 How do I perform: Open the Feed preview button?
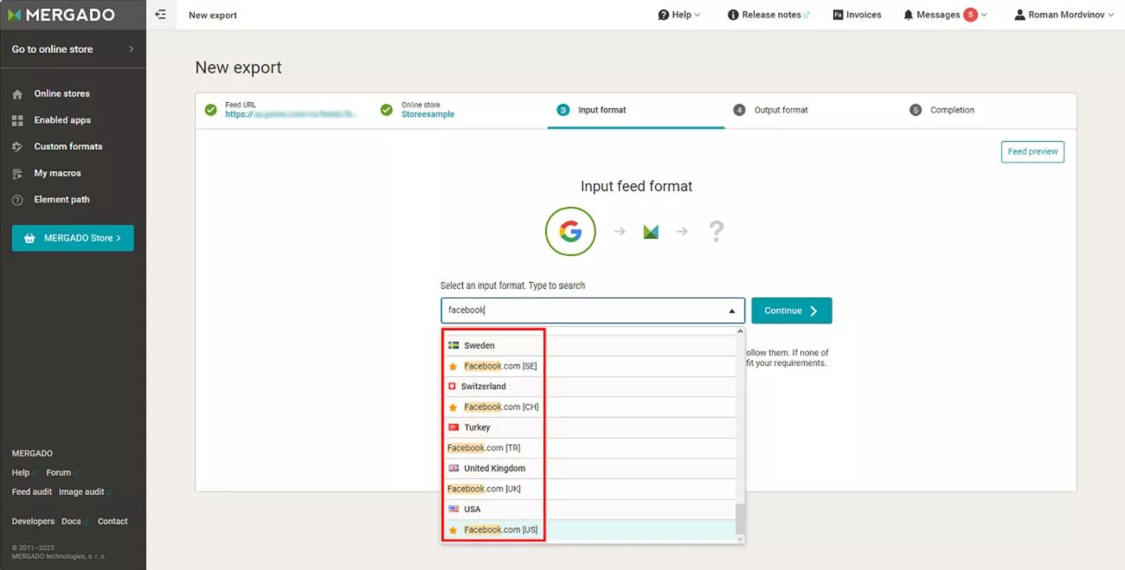point(1032,151)
